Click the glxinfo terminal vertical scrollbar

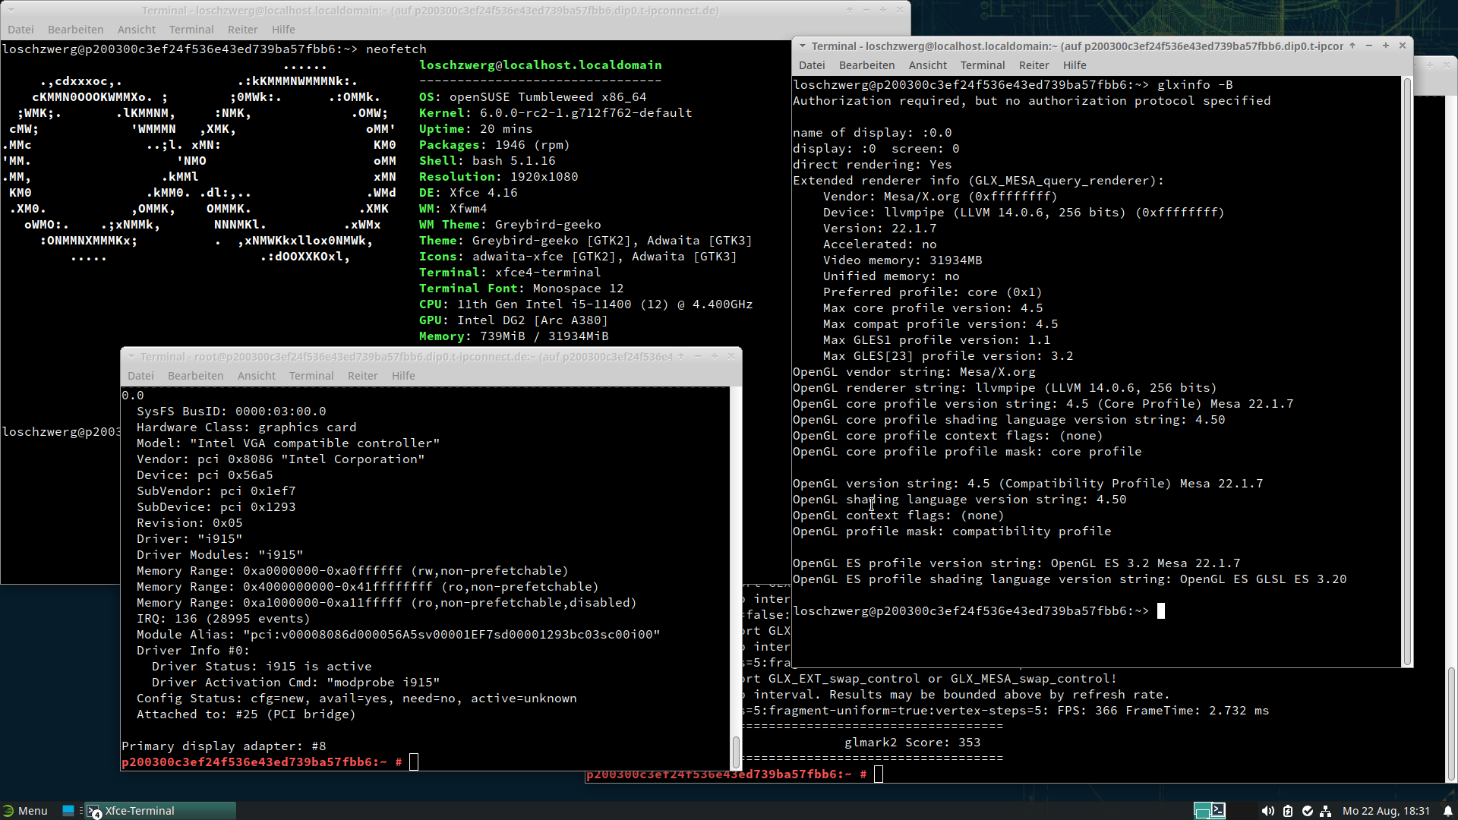click(x=1407, y=371)
